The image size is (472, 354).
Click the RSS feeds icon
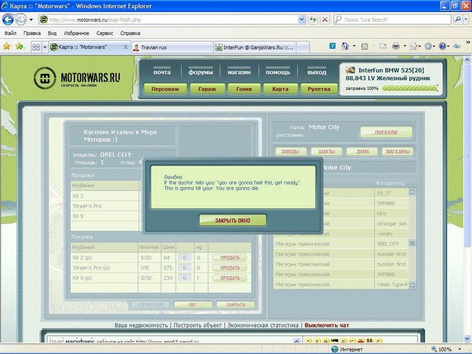364,46
